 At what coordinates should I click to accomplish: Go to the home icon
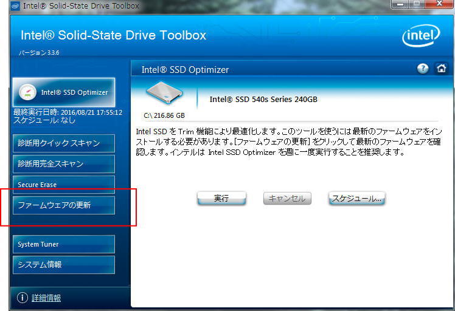[441, 69]
